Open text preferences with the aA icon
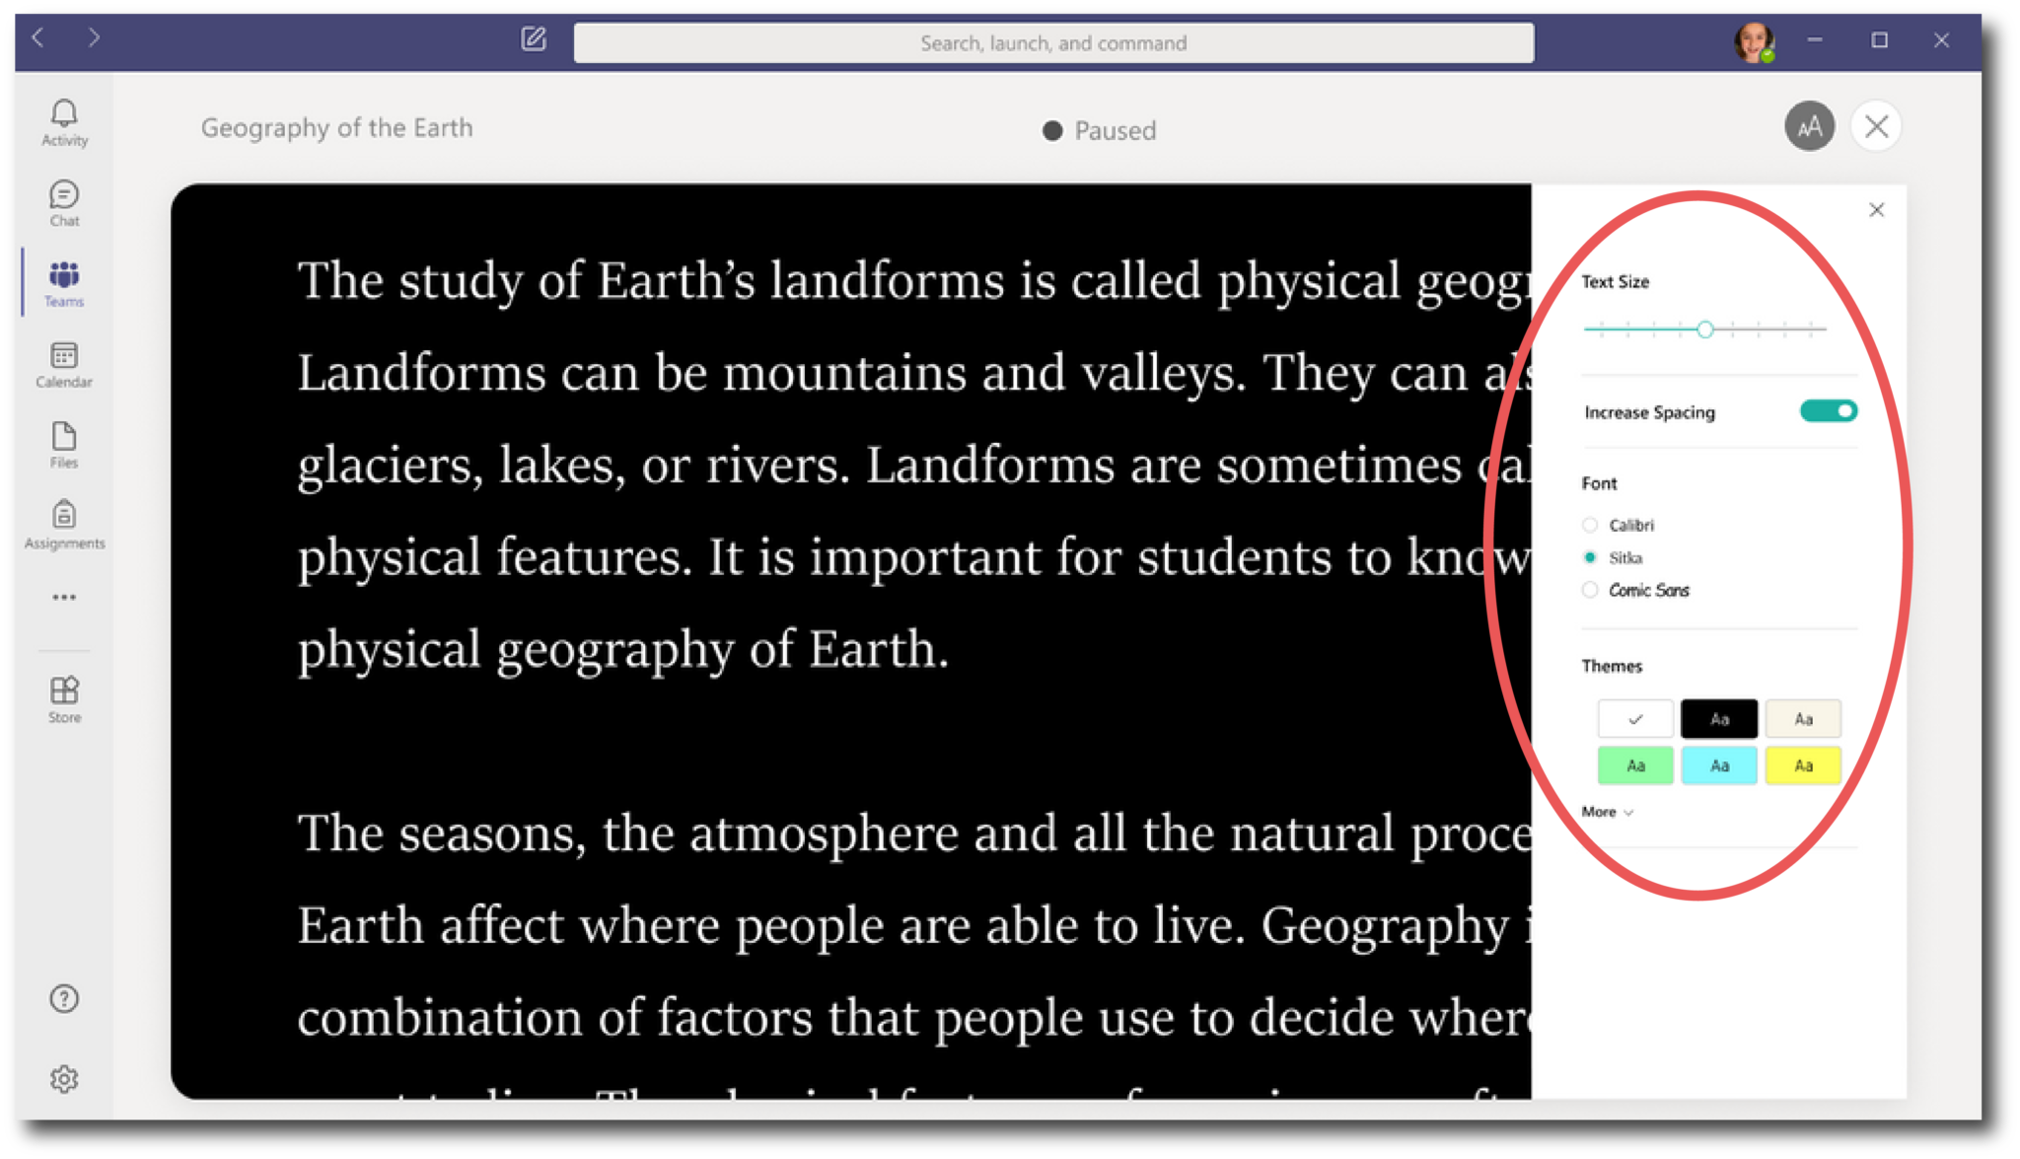Viewport: 2020px width, 1159px height. 1809,126
